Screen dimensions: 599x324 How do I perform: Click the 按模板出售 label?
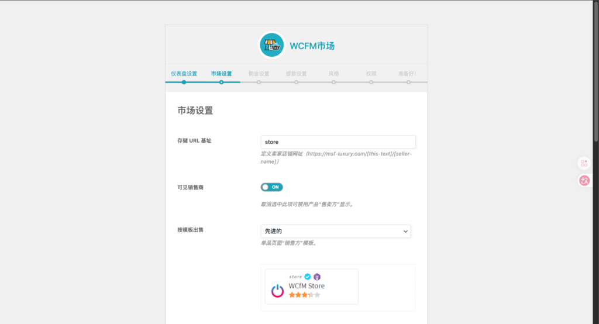coord(190,230)
